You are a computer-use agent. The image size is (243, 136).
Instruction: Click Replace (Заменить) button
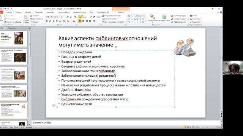pyautogui.click(x=196, y=19)
